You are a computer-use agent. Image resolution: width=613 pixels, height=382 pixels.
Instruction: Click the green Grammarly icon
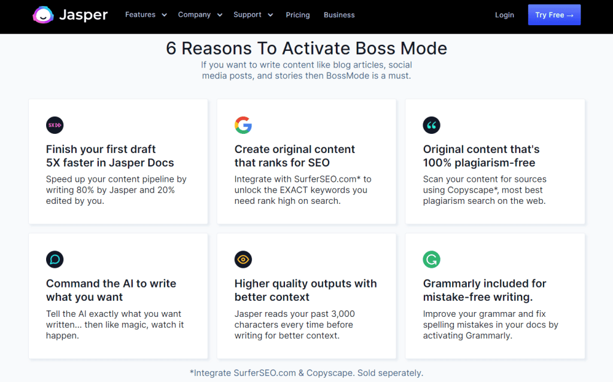click(x=432, y=259)
